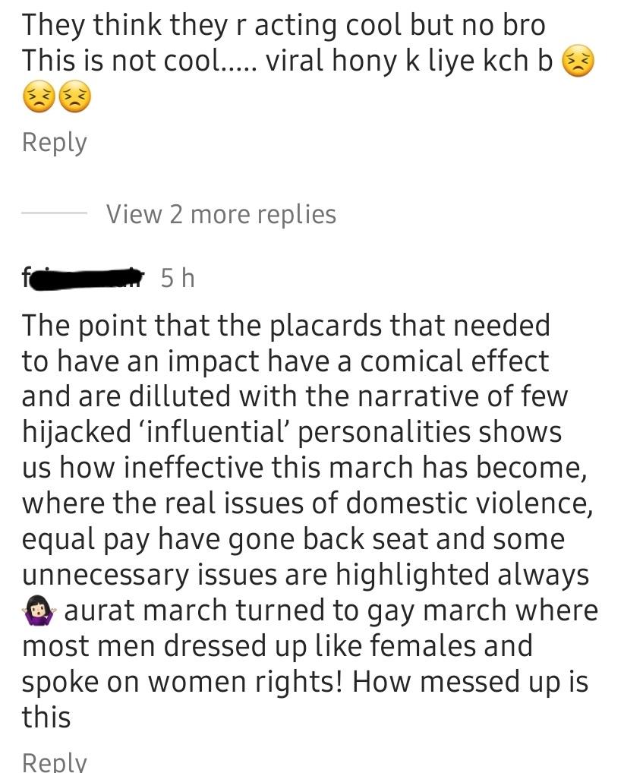Image resolution: width=624 pixels, height=773 pixels.
Task: Tap the final word 'this' of the comment
Action: tap(46, 717)
